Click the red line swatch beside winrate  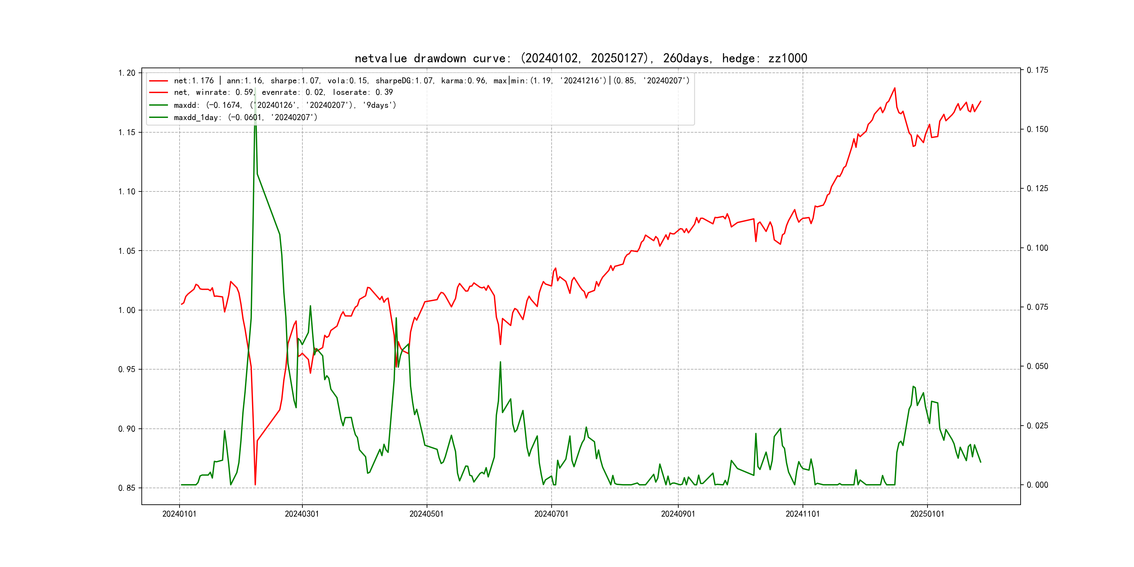159,92
